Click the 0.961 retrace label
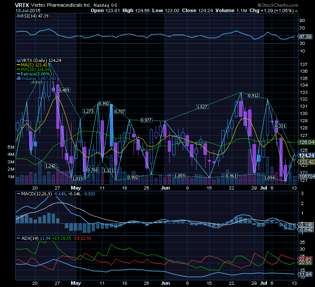This screenshot has width=315, height=287. coord(231,176)
